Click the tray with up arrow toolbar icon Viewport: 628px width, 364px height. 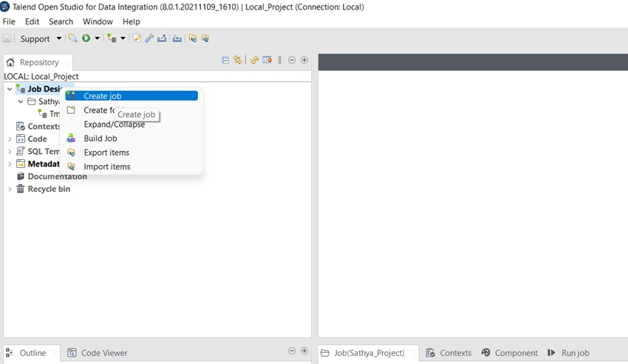click(162, 38)
